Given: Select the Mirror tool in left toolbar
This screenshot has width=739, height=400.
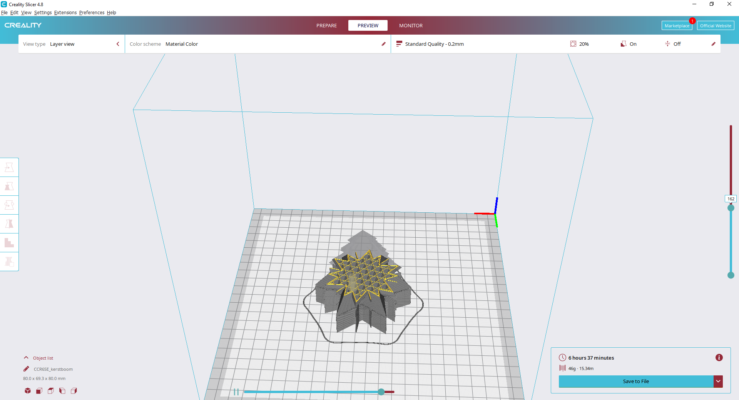Looking at the screenshot, I should pyautogui.click(x=9, y=224).
